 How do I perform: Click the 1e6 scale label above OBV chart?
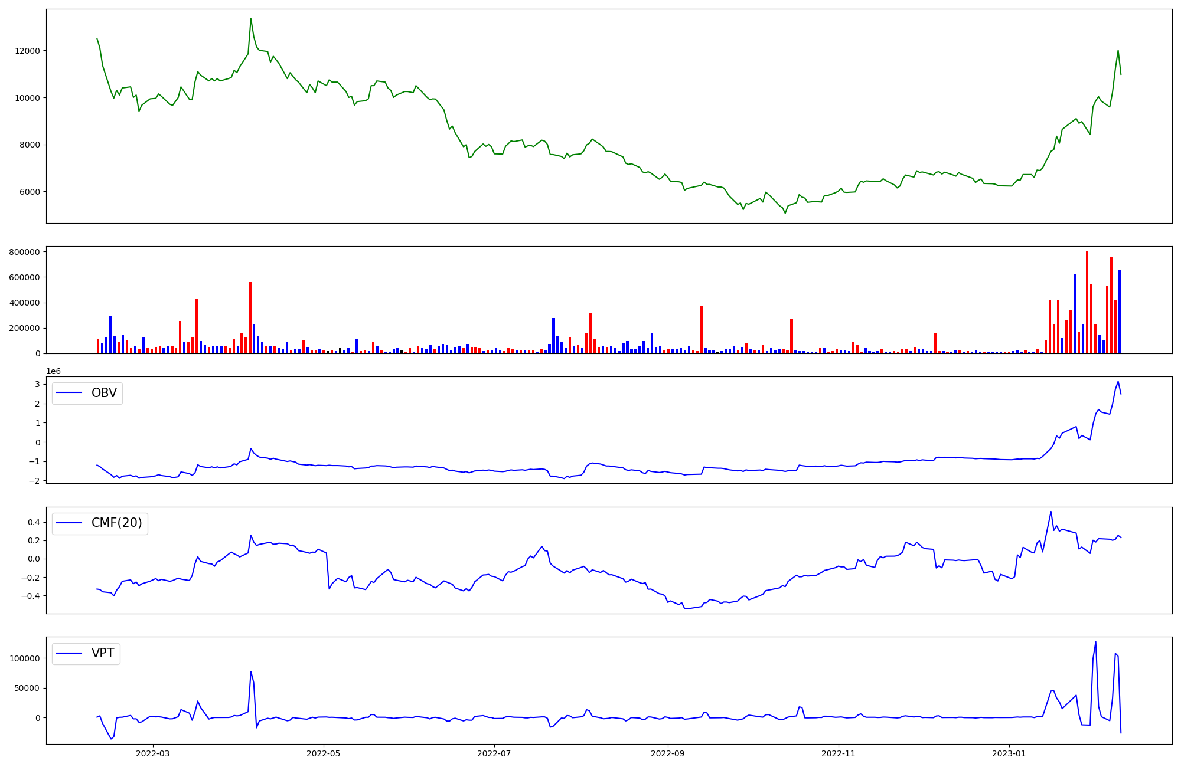click(x=54, y=371)
